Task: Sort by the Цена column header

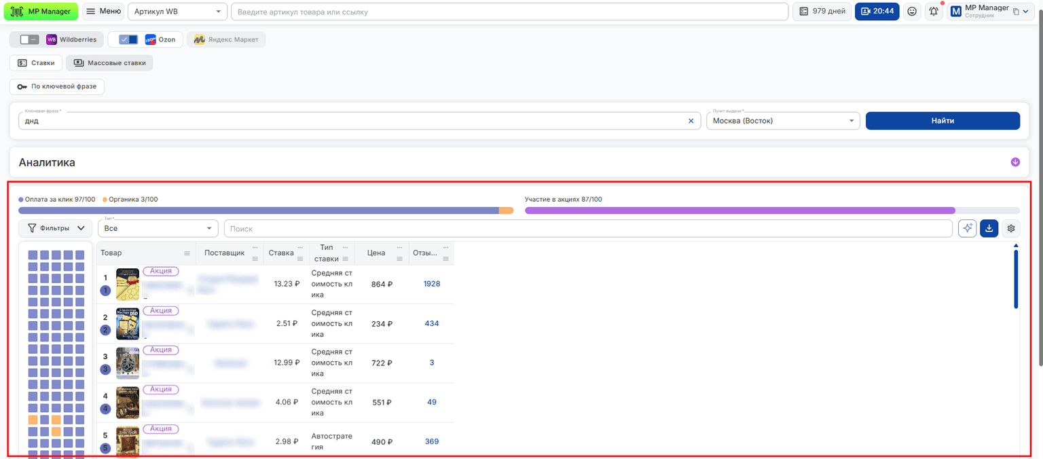Action: 376,253
